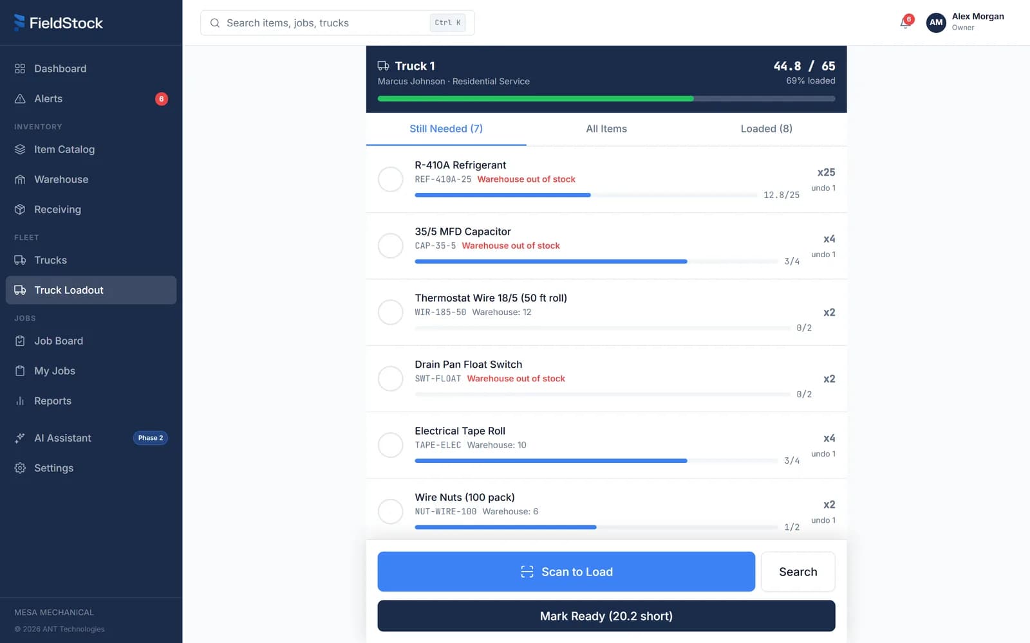Focus the search items, jobs, trucks field
Viewport: 1030px width, 643px height.
pos(337,23)
